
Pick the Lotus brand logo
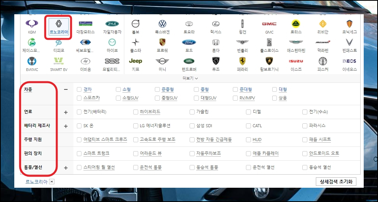[x=296, y=24]
